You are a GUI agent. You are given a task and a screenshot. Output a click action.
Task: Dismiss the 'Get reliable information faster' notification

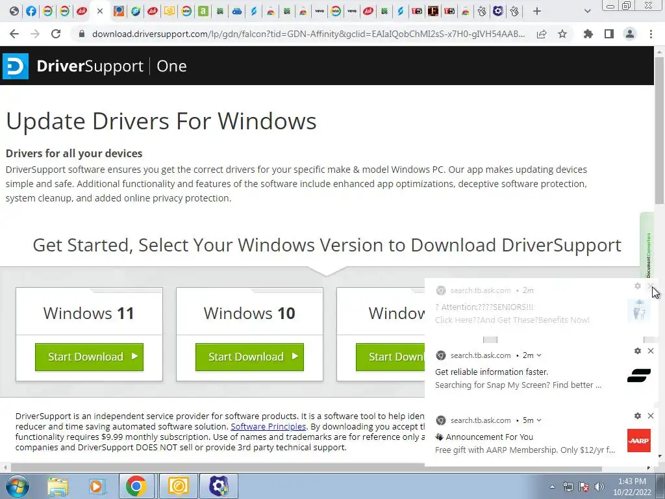point(651,351)
